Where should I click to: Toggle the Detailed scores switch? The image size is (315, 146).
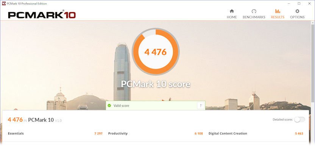[x=299, y=120]
